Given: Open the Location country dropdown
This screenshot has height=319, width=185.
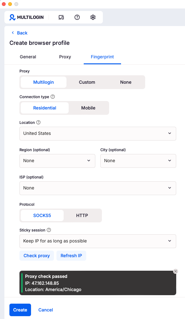Looking at the screenshot, I should coord(98,134).
